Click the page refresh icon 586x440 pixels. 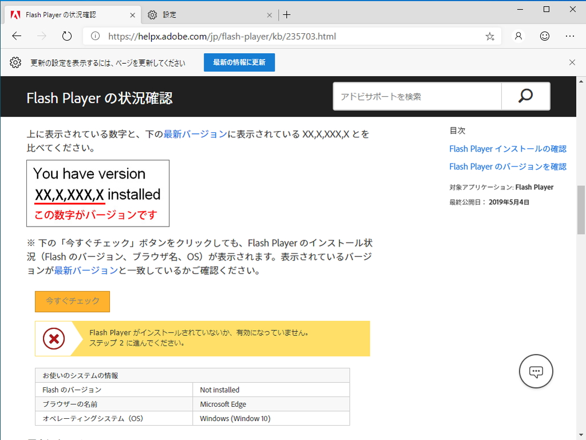point(66,35)
